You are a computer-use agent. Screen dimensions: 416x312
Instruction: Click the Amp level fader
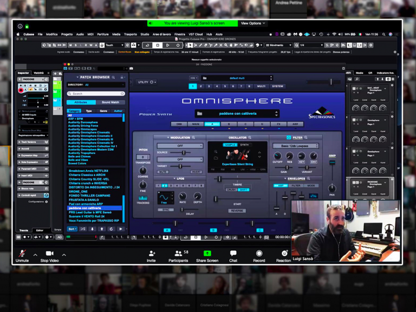pos(332,162)
